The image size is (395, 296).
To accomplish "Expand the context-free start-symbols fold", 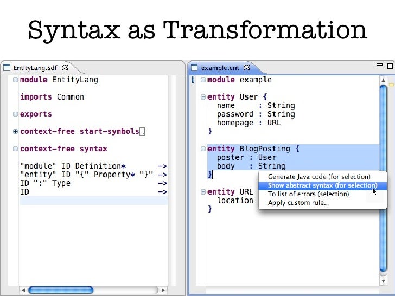I will point(15,131).
